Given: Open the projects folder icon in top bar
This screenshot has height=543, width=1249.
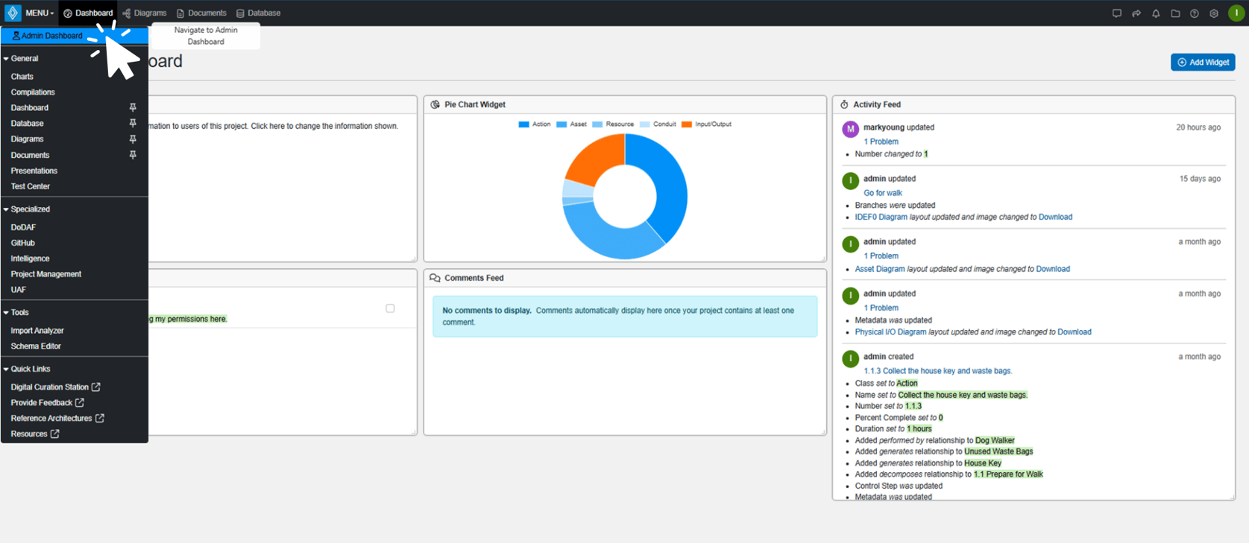Looking at the screenshot, I should click(1175, 13).
